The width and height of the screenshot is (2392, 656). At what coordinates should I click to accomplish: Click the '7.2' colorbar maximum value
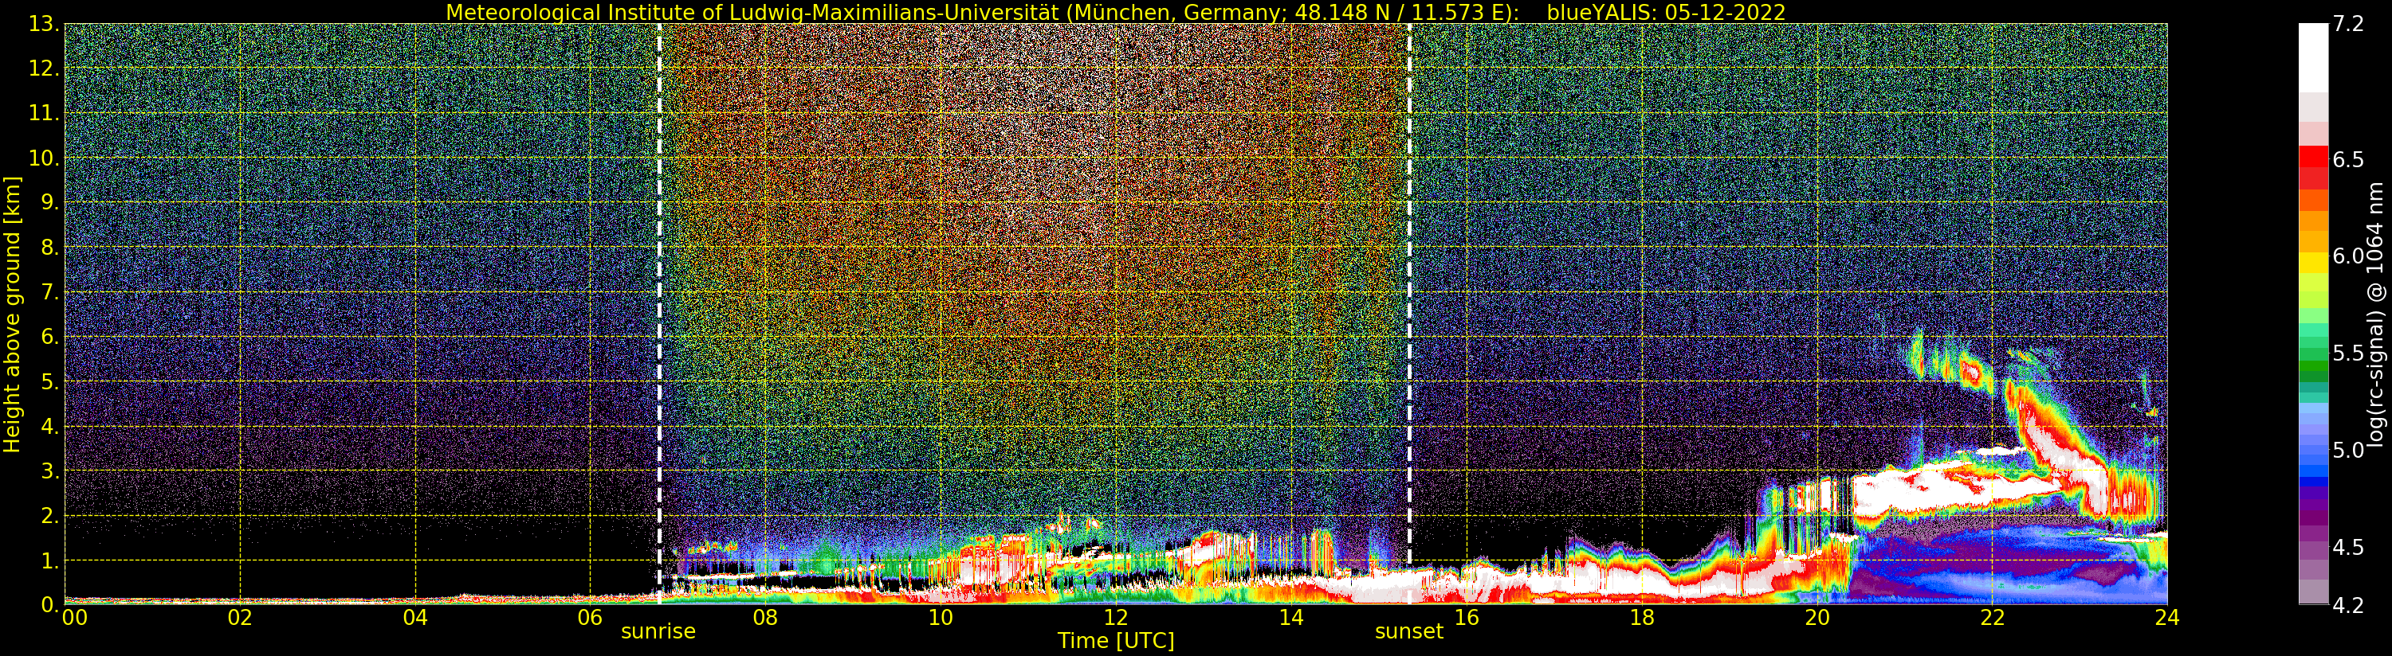[x=2348, y=24]
